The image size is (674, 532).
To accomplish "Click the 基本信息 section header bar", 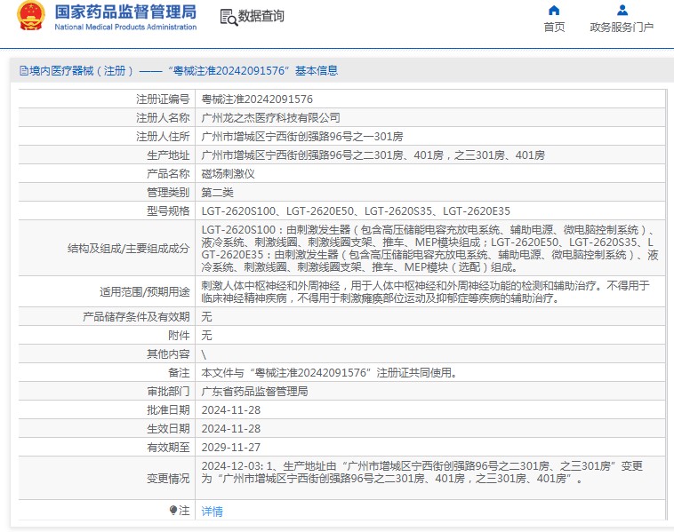I will point(336,71).
